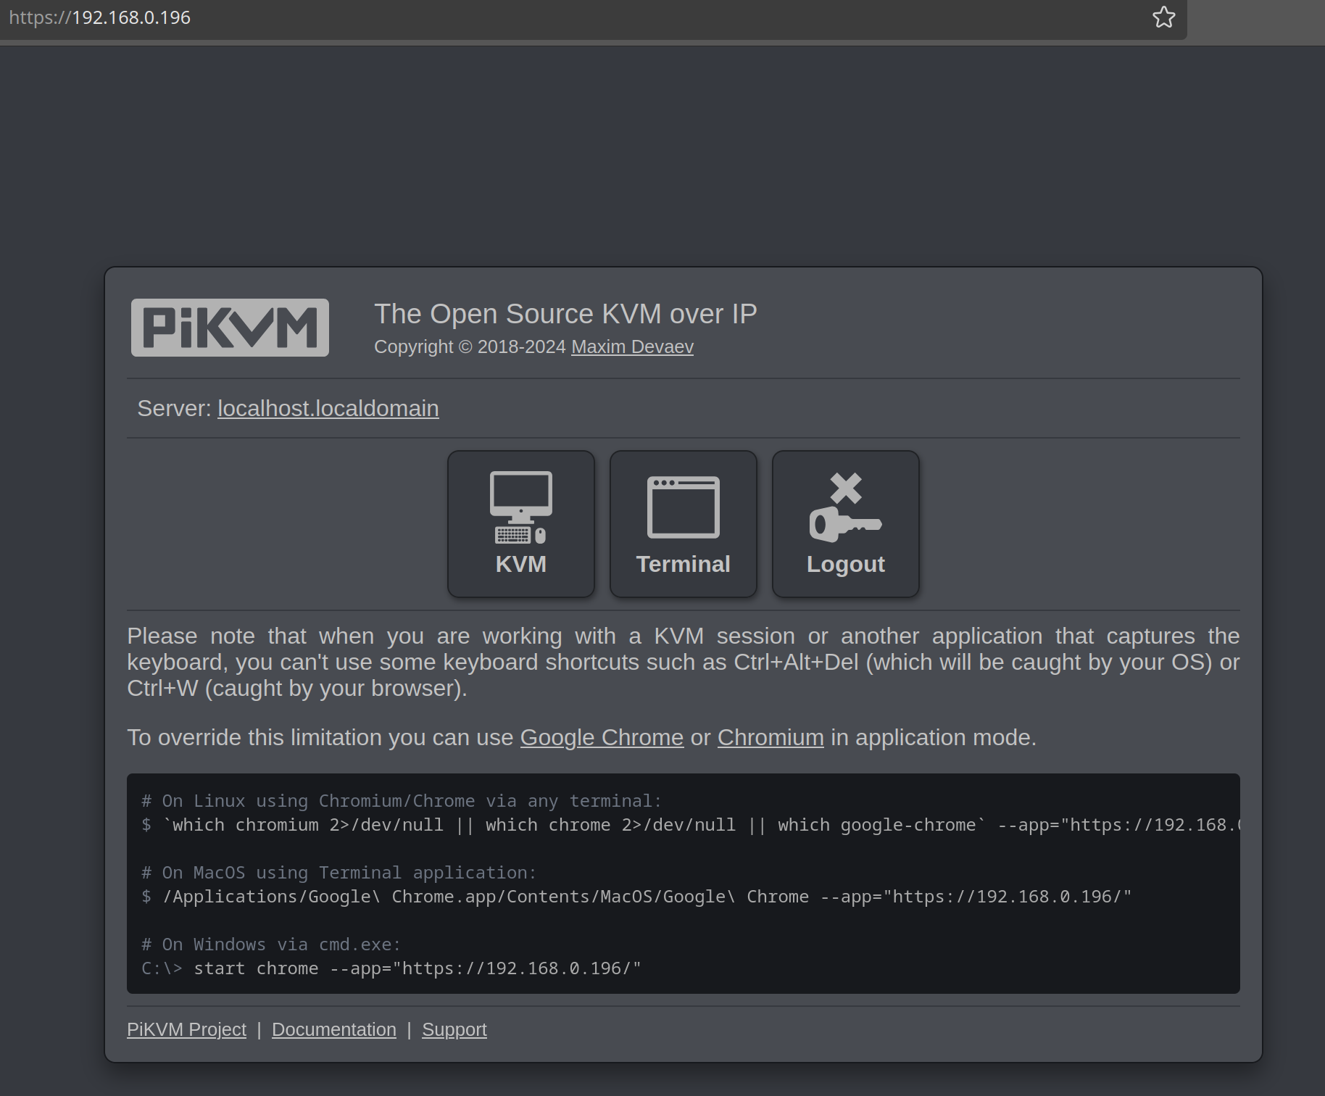Open the Documentation footer link
The height and width of the screenshot is (1096, 1325).
334,1030
